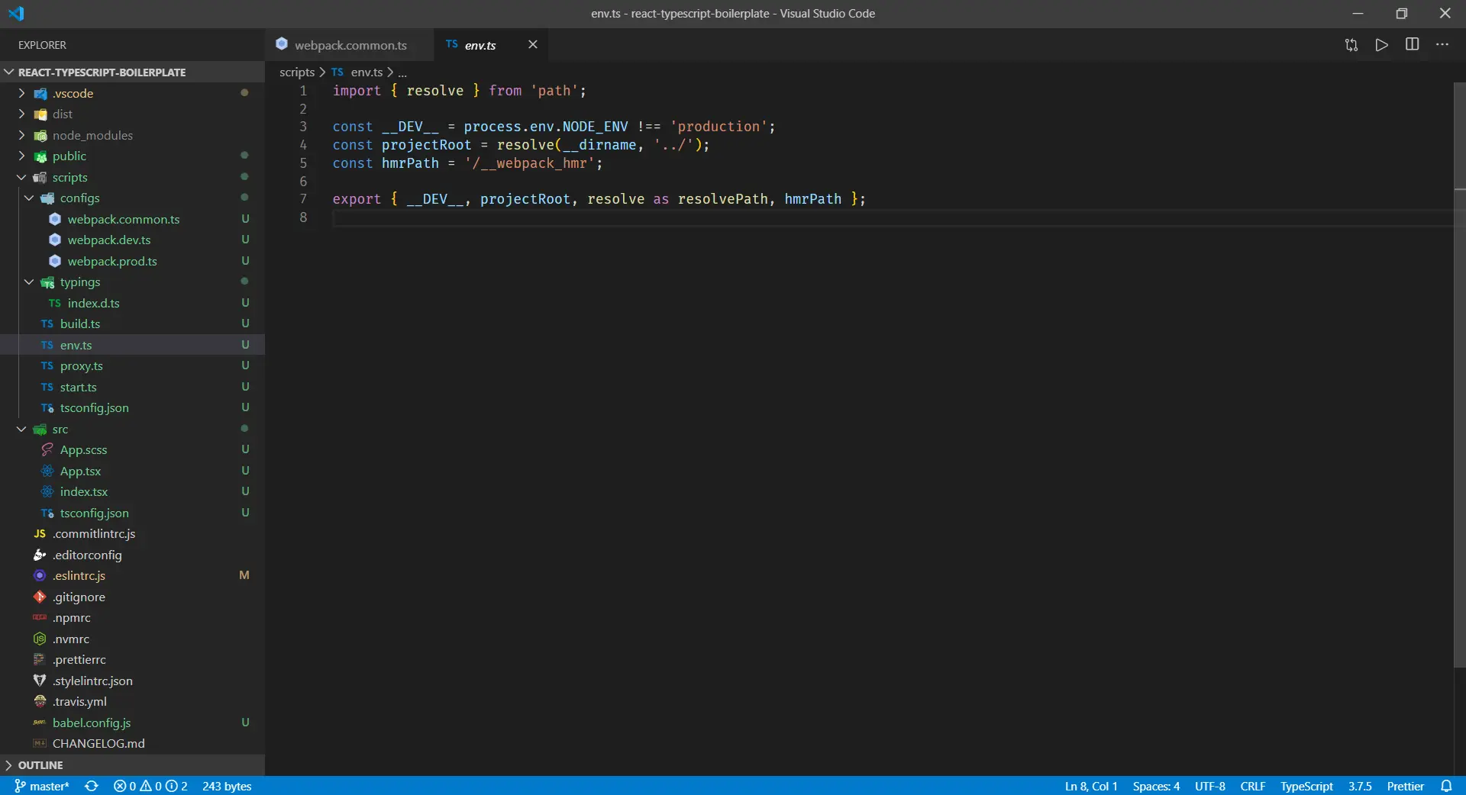
Task: Open .editorconfig file
Action: [x=132, y=555]
